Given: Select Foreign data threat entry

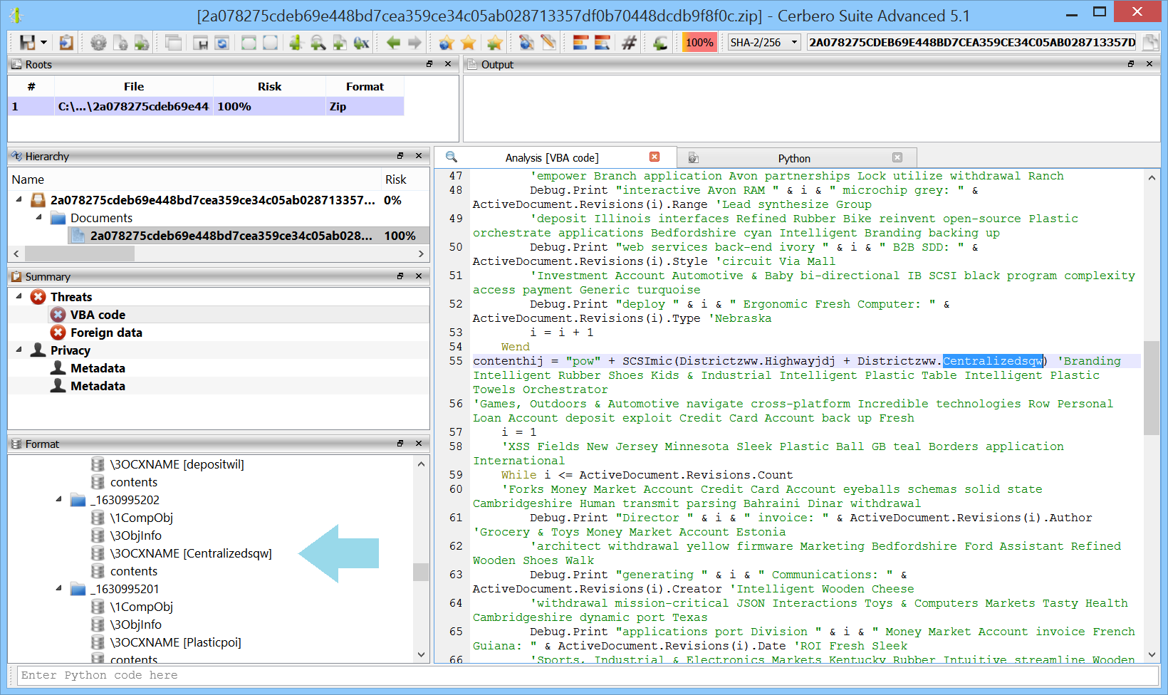Looking at the screenshot, I should pyautogui.click(x=106, y=333).
